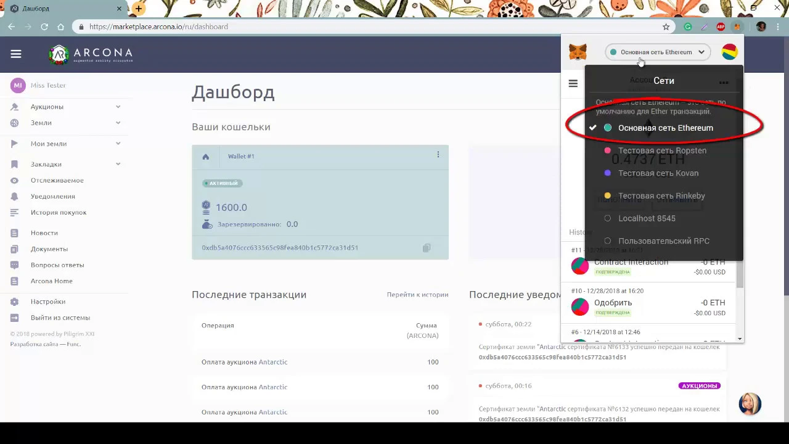Open the MetaMask side menu icon
Image resolution: width=789 pixels, height=444 pixels.
(x=573, y=84)
